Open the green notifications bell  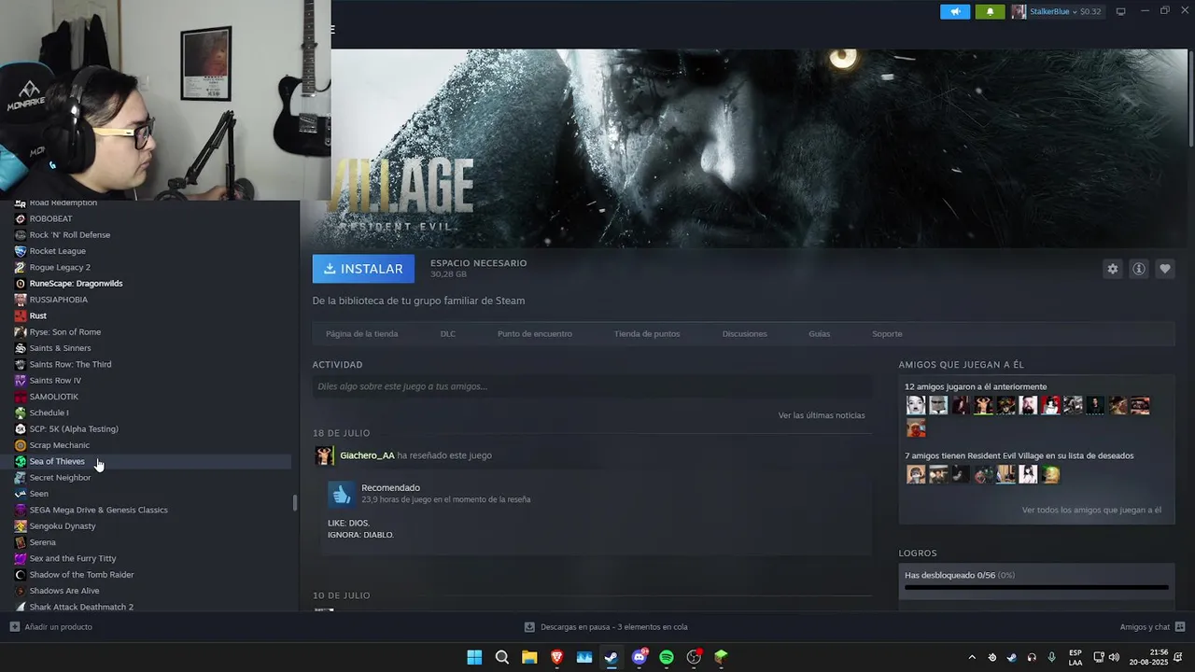point(990,11)
